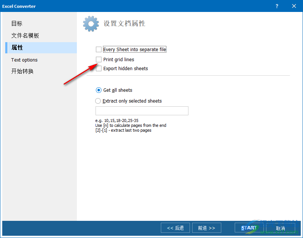Click the sheet range input field
303x238 pixels.
pyautogui.click(x=142, y=111)
